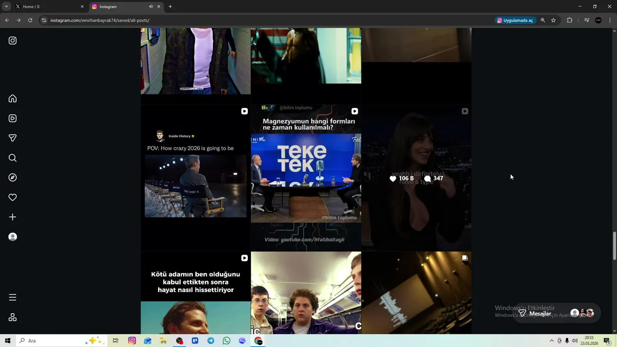
Task: Open the Windows Start menu
Action: click(8, 341)
